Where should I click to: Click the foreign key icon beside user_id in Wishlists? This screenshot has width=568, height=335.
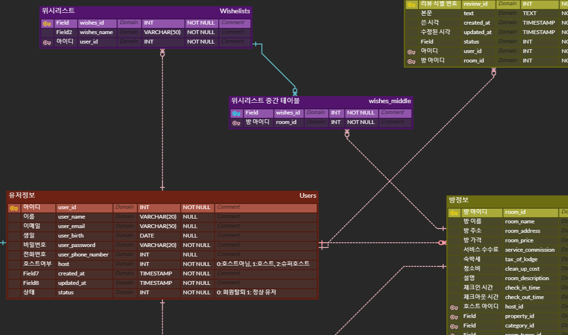[x=47, y=42]
